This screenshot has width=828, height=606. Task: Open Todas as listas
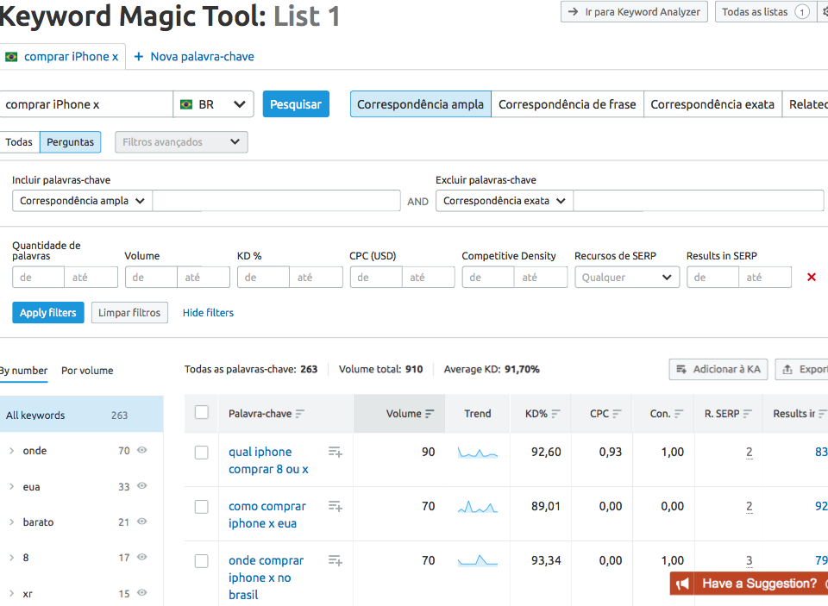[x=766, y=11]
